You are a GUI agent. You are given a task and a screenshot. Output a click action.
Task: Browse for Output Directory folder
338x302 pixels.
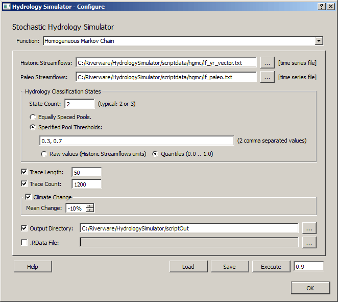coord(309,228)
